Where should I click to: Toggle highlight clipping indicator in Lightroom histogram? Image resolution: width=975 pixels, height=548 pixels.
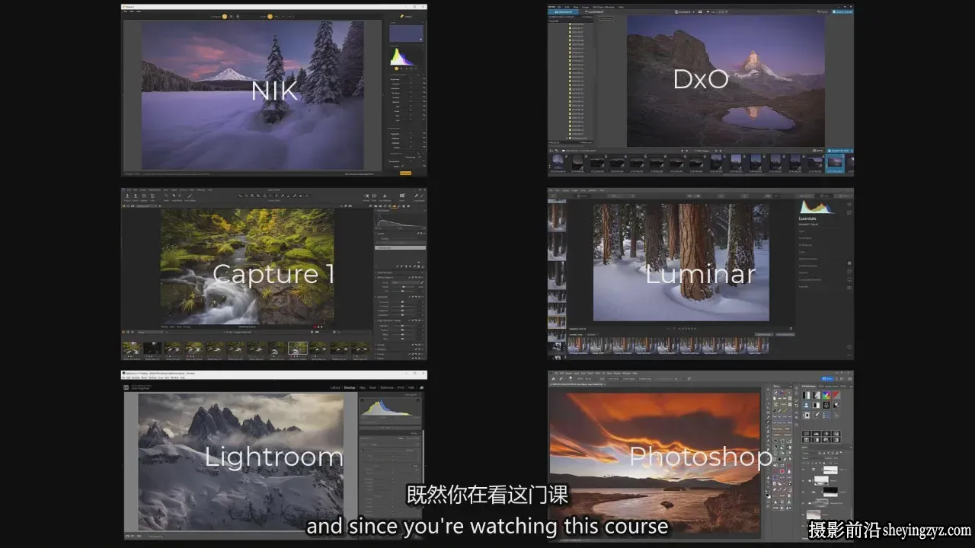click(417, 399)
